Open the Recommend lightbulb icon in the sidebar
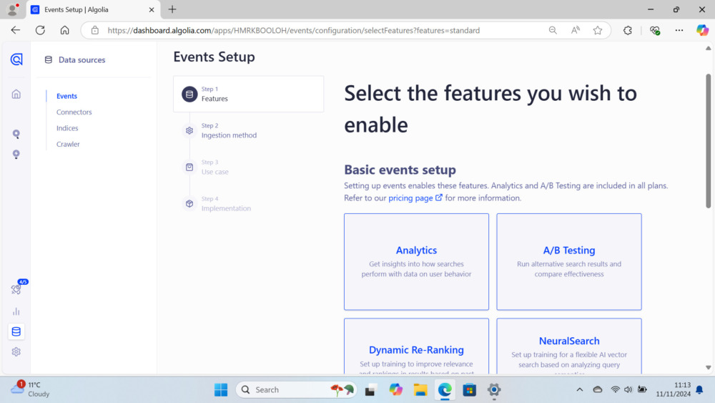The height and width of the screenshot is (403, 715). click(16, 155)
